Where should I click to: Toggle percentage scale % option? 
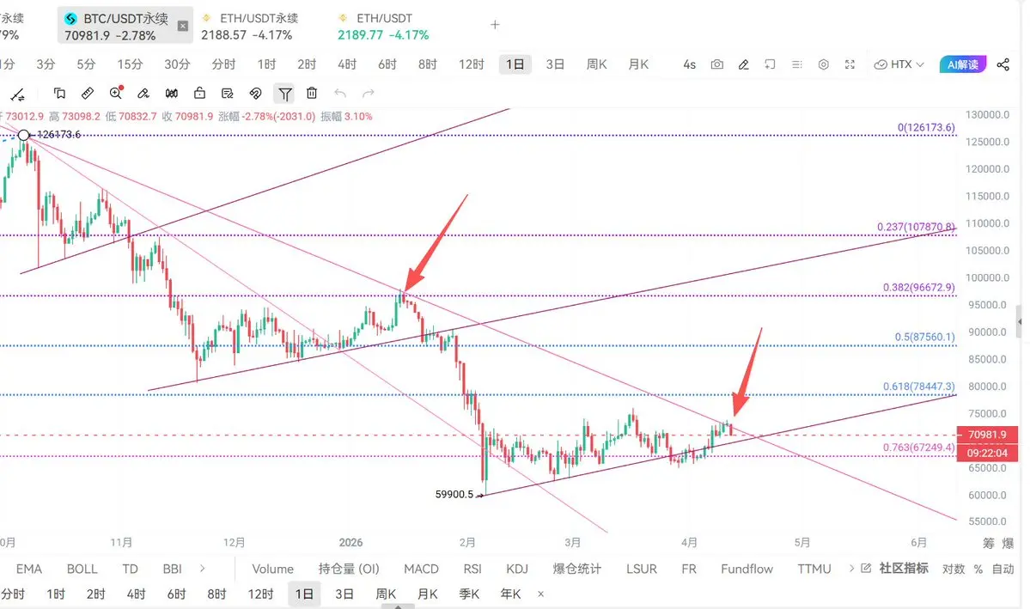[x=978, y=569]
